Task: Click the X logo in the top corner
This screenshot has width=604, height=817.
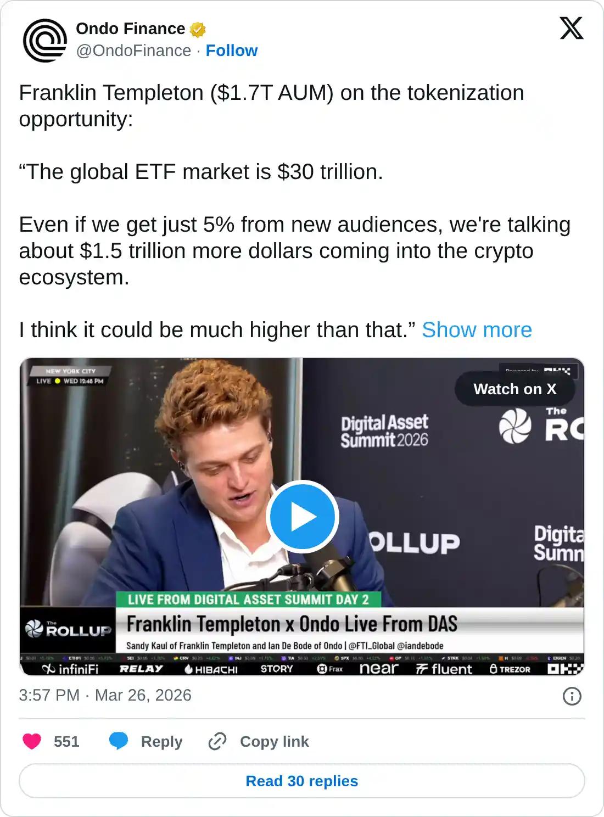Action: click(x=572, y=29)
